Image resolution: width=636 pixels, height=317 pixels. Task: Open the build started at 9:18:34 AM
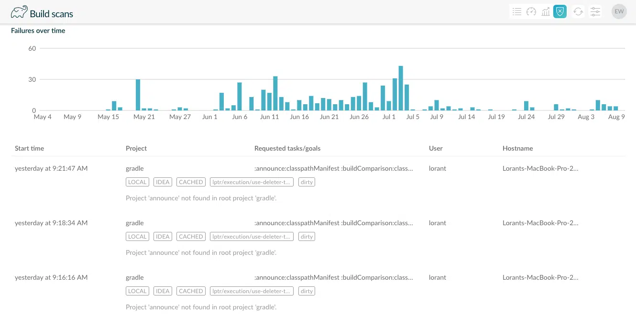click(x=51, y=223)
